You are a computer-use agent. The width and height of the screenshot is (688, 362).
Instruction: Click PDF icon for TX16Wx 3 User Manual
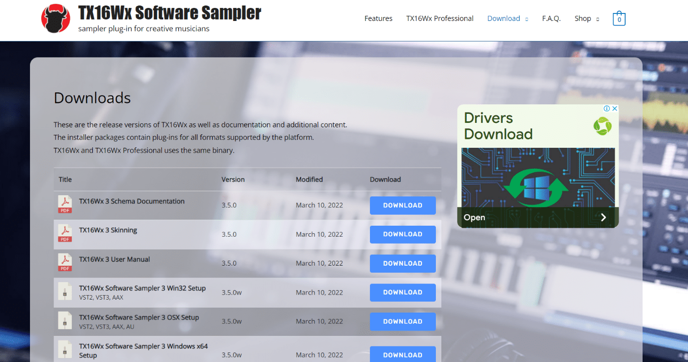click(x=65, y=263)
